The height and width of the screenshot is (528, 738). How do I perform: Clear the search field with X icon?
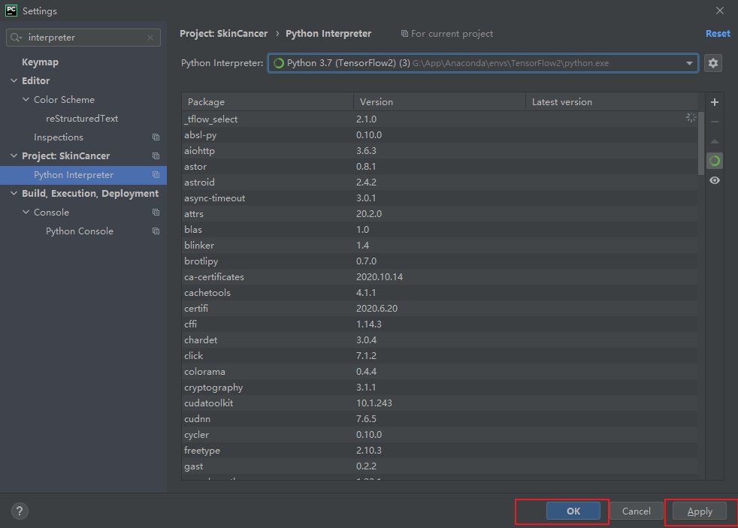(151, 38)
